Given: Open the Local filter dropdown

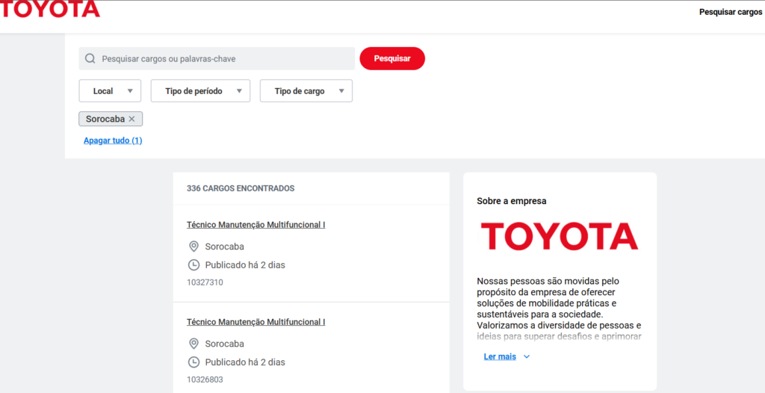Looking at the screenshot, I should pos(110,91).
